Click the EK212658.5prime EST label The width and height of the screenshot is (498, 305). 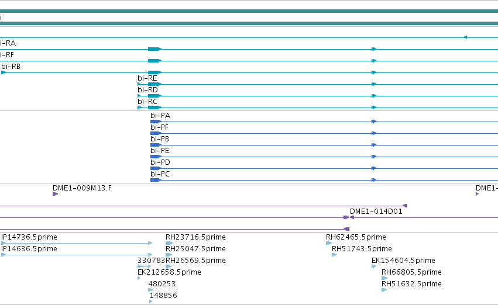pyautogui.click(x=169, y=272)
